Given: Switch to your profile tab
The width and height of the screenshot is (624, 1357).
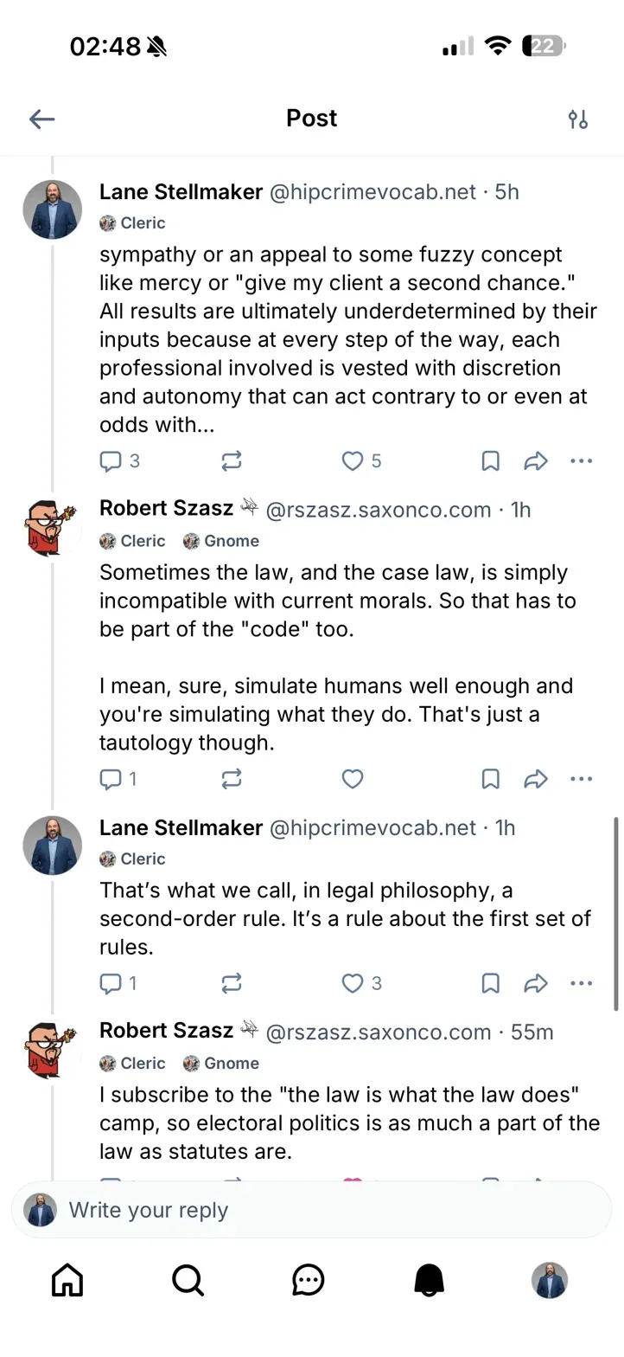Looking at the screenshot, I should pos(549,1282).
